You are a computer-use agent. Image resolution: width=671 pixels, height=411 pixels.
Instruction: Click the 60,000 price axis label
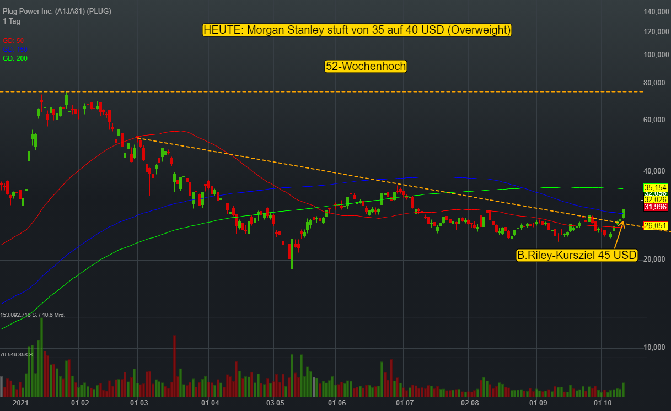coord(656,121)
